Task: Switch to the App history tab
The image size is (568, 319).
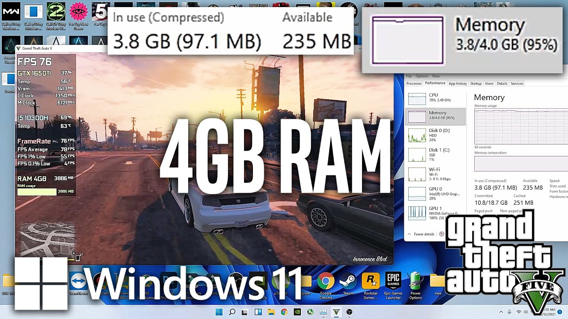Action: (458, 83)
